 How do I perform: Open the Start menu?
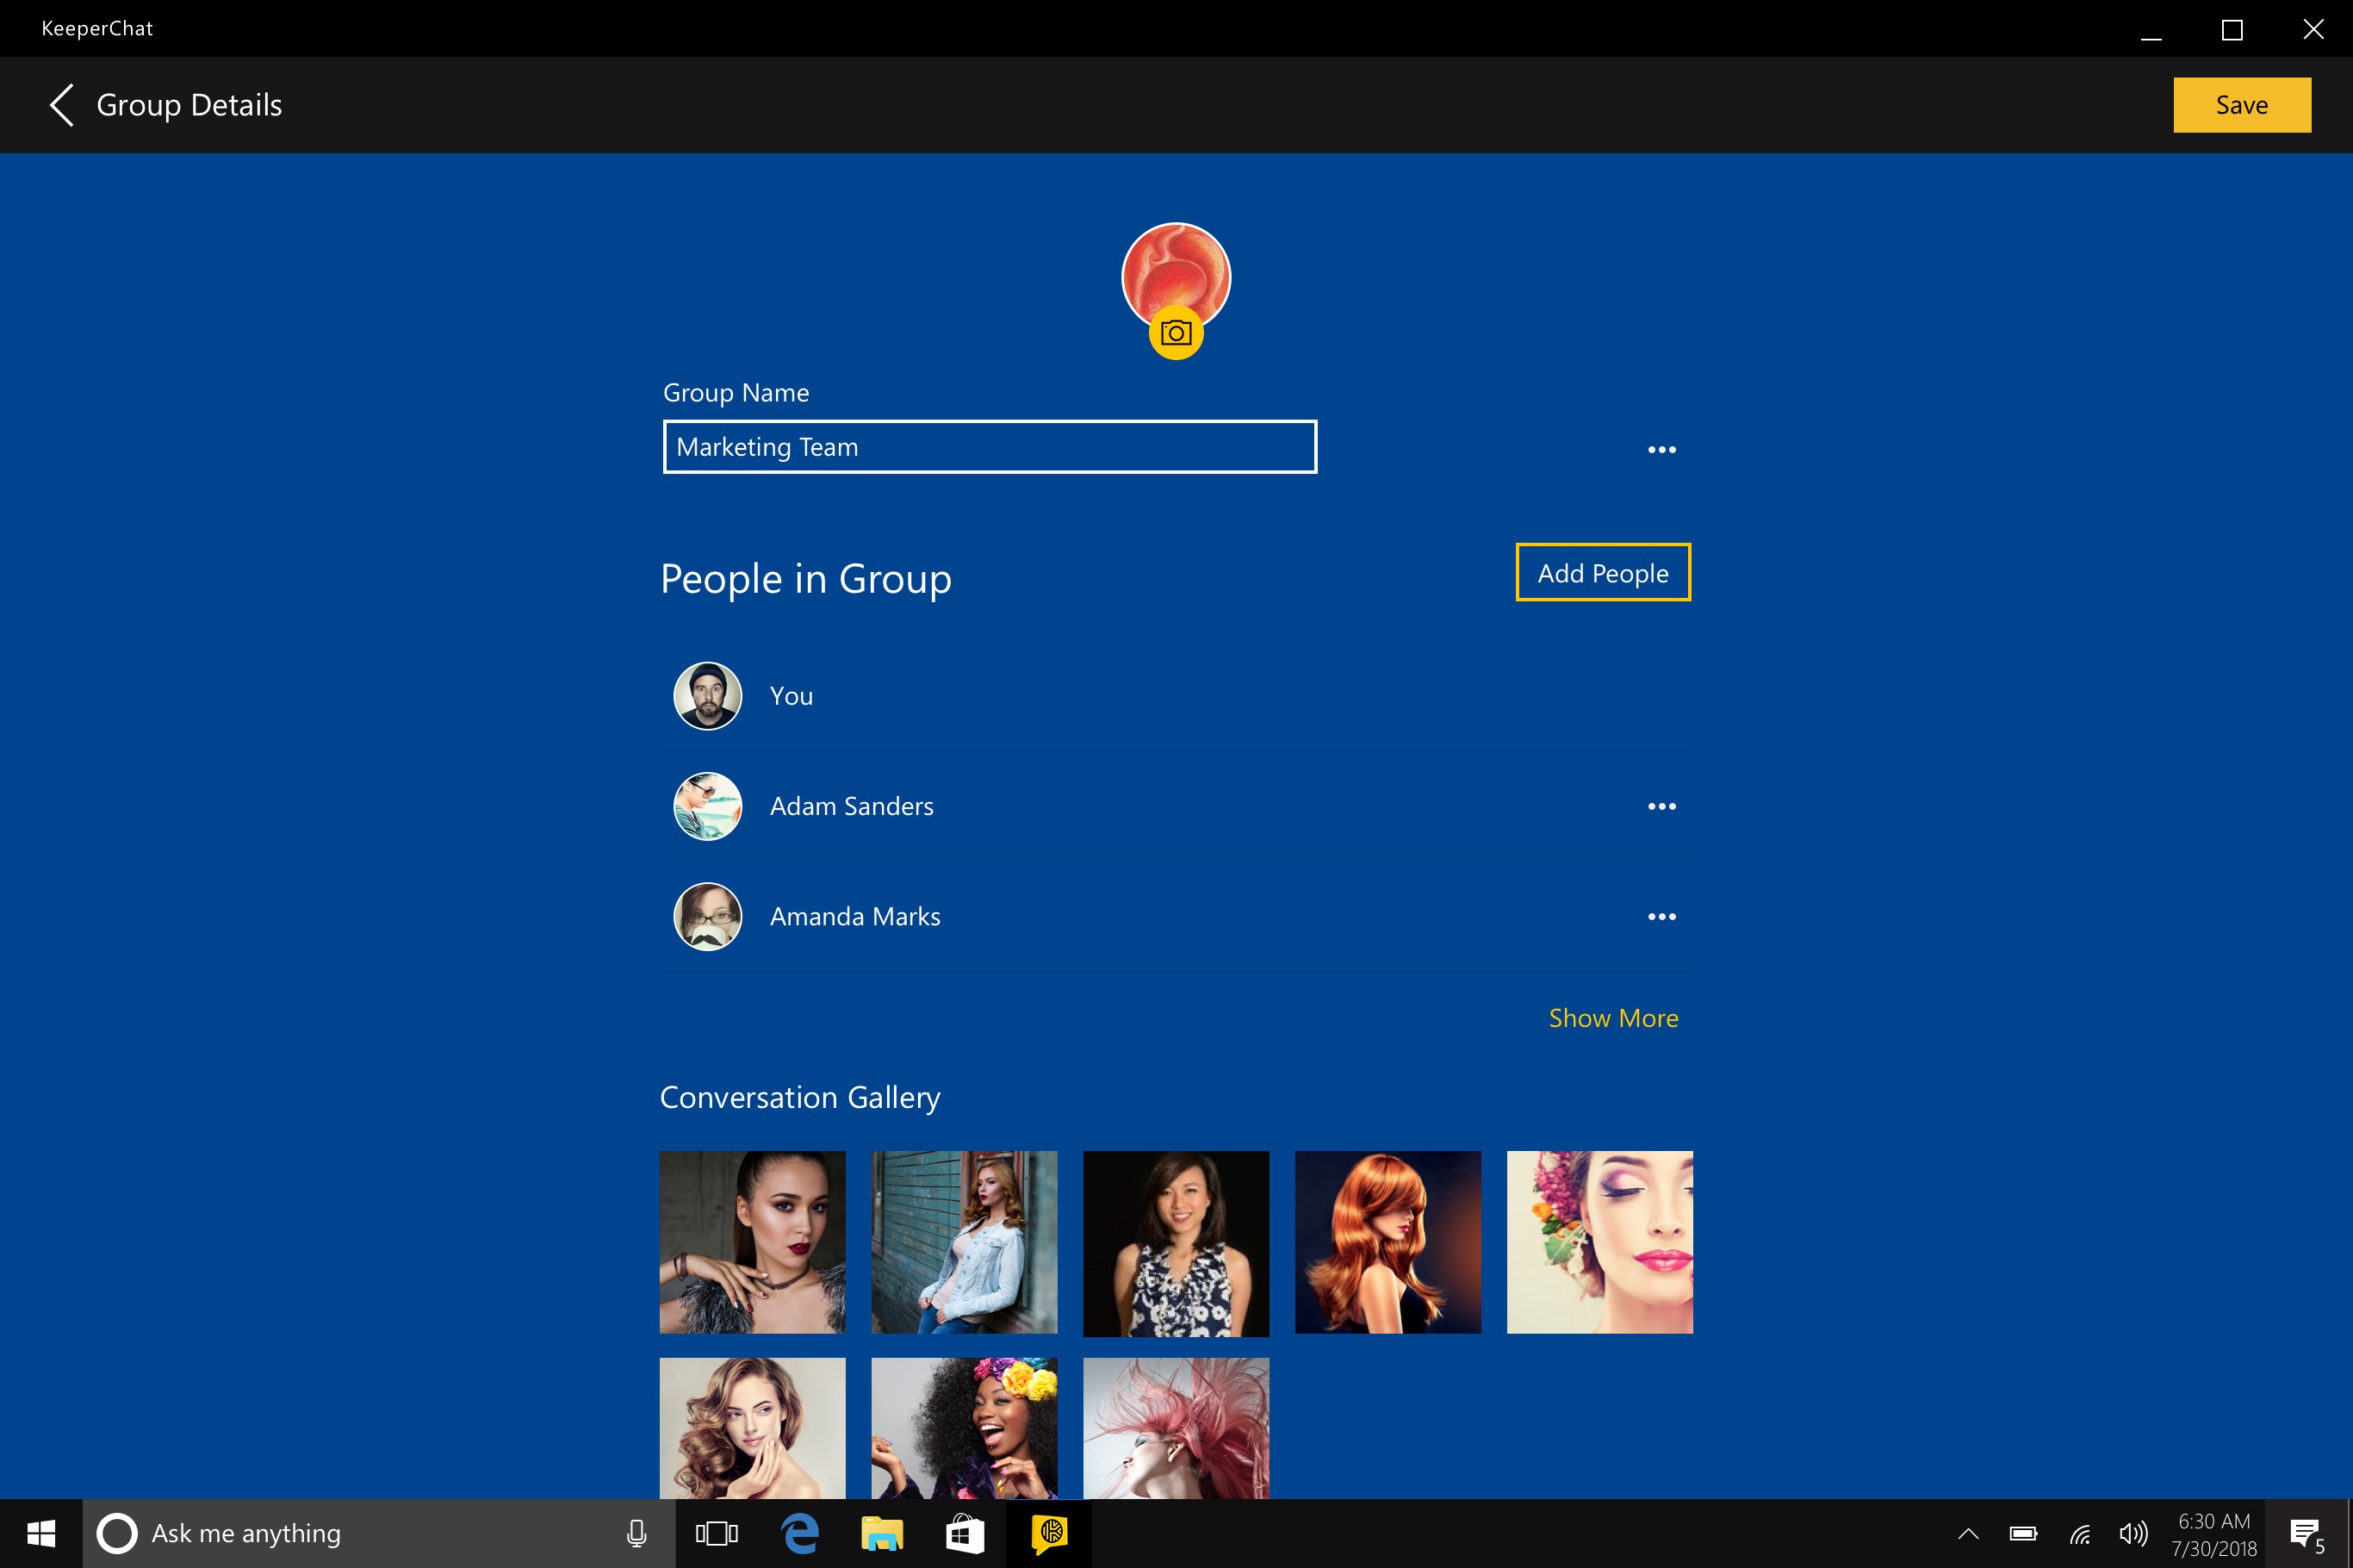(39, 1532)
